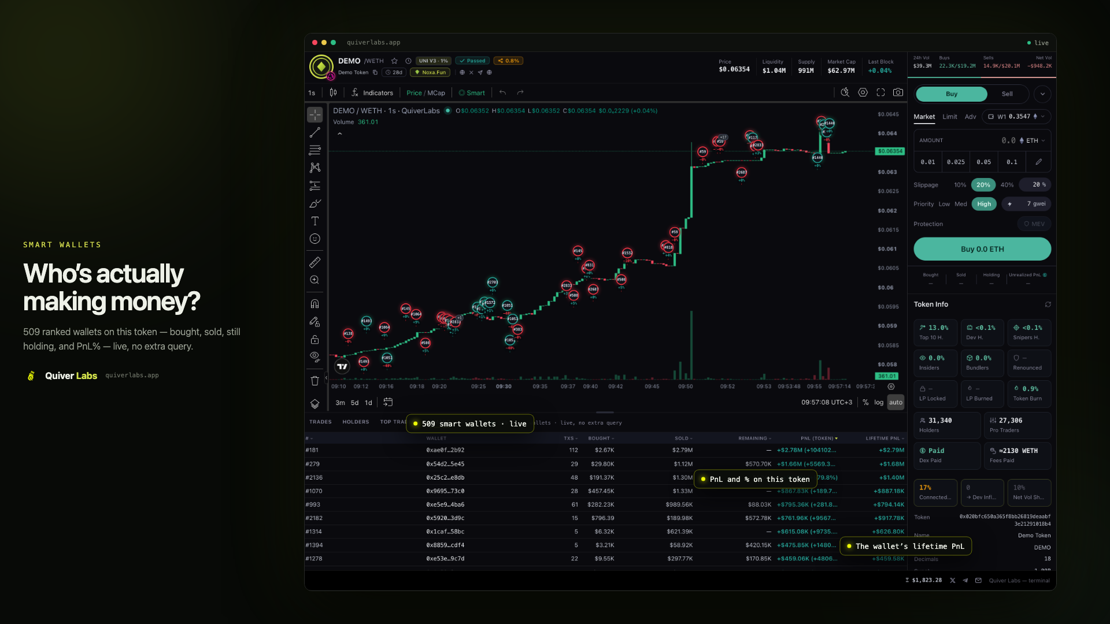Image resolution: width=1110 pixels, height=624 pixels.
Task: Set priority to Low
Action: click(944, 204)
